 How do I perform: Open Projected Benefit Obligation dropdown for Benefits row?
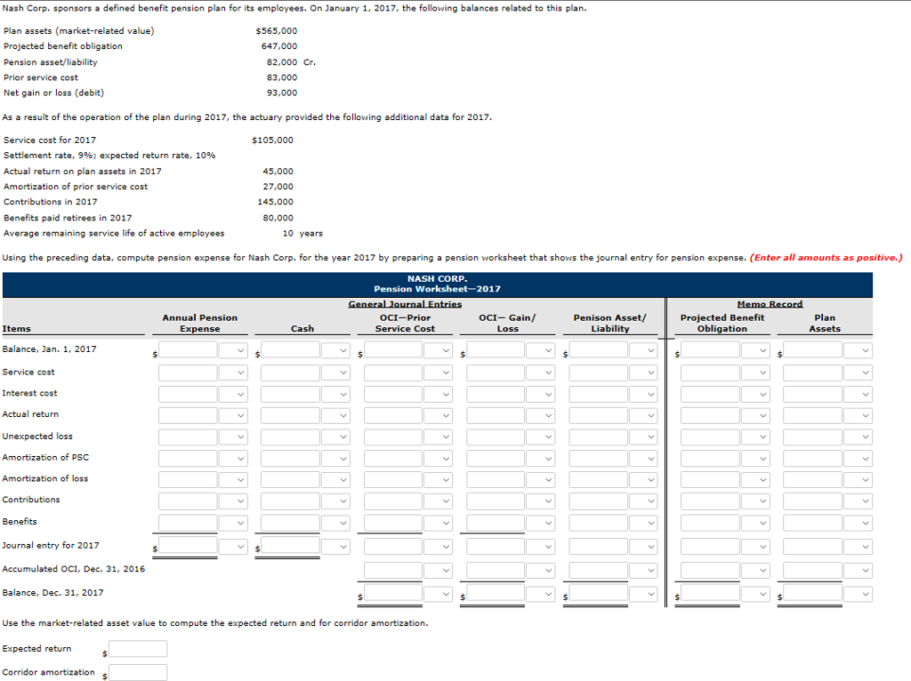(756, 523)
